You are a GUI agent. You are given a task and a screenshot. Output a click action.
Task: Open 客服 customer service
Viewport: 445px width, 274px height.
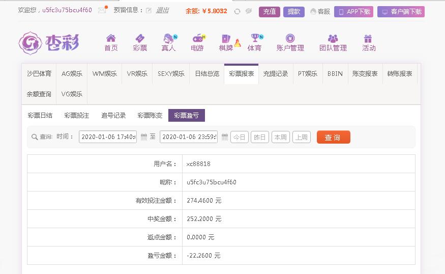click(x=320, y=12)
